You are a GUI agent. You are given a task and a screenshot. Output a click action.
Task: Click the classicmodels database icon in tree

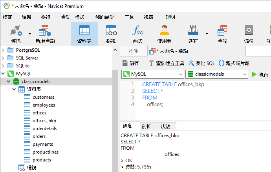[x=16, y=81]
